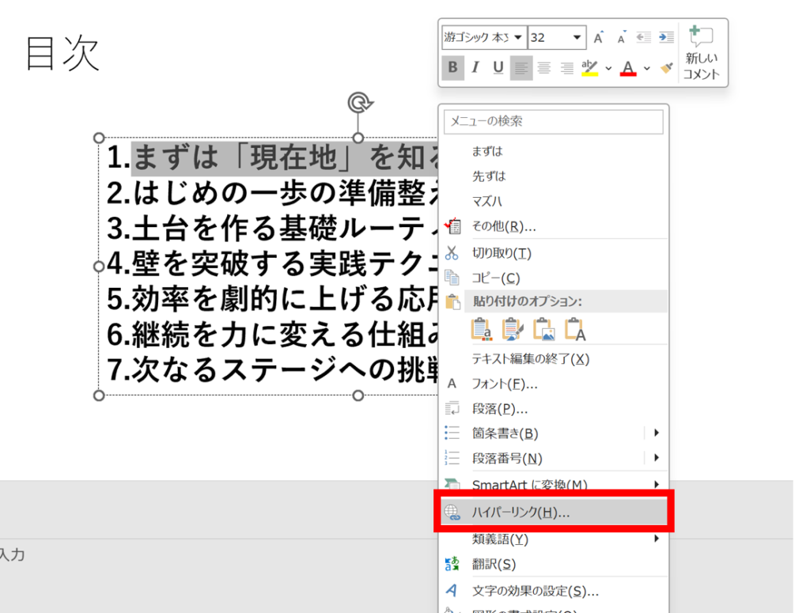Click the メニューの検索 search field

pos(553,122)
